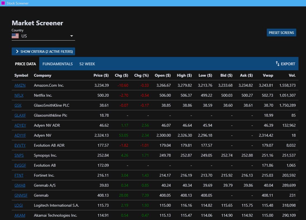Screen dimensions: 306x220
Task: Click the chevron icon on Show Criteria
Action: (17, 51)
